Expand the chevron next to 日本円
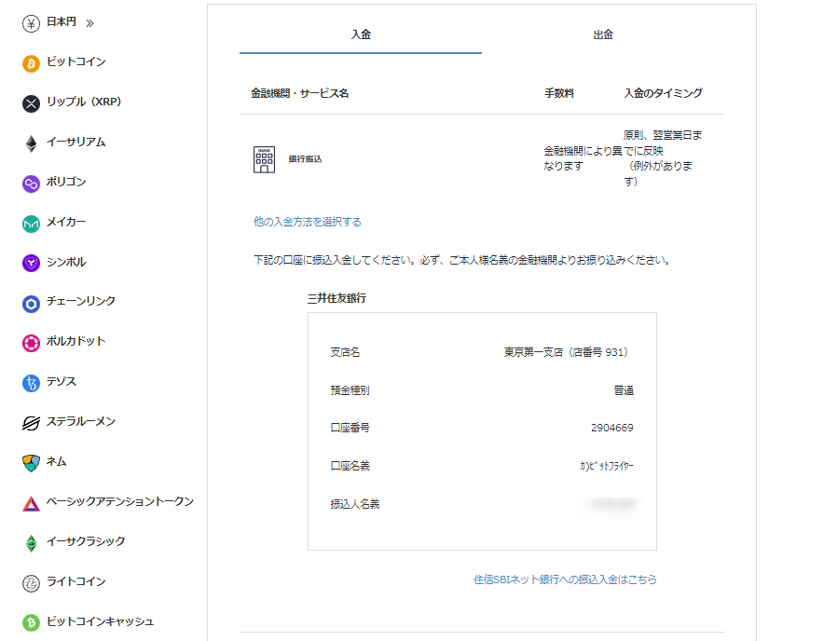This screenshot has width=824, height=641. click(89, 23)
